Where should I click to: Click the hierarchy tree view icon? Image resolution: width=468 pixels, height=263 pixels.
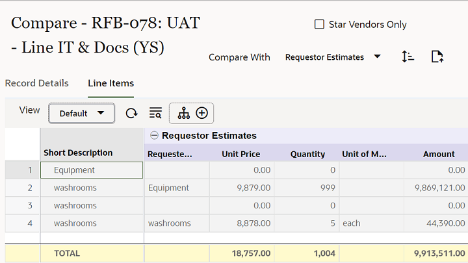coord(184,113)
